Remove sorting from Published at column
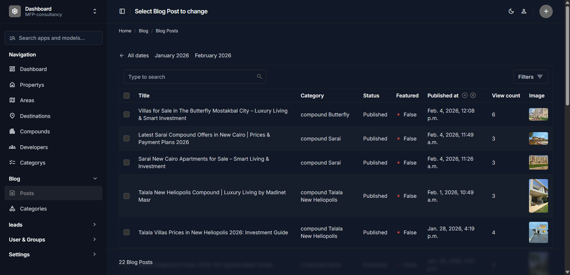Viewport: 570px width, 275px height. click(x=473, y=95)
